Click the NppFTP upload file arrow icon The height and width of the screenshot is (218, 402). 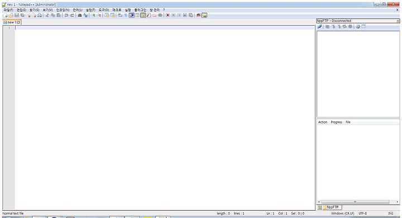pyautogui.click(x=339, y=26)
